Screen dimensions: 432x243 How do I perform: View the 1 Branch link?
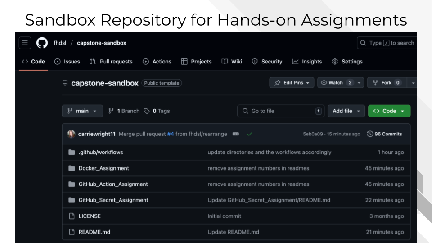pyautogui.click(x=124, y=111)
